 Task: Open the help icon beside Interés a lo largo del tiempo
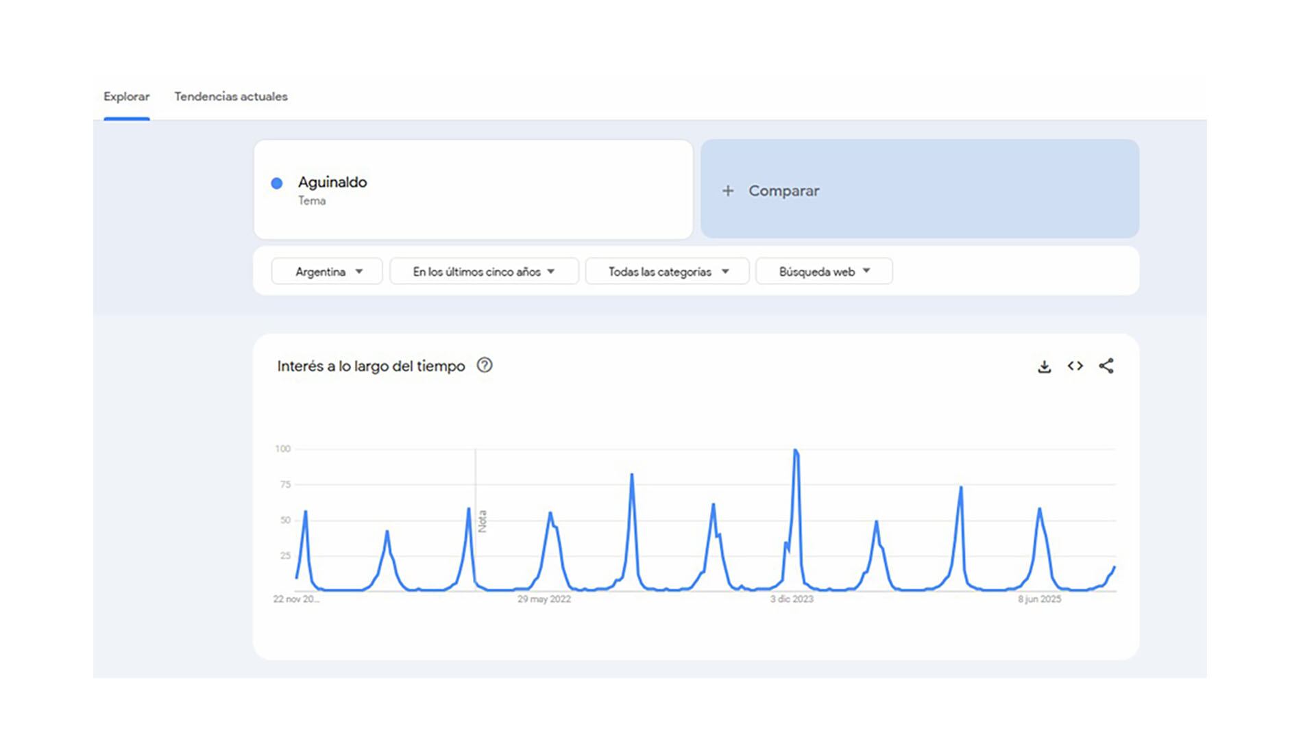[485, 365]
